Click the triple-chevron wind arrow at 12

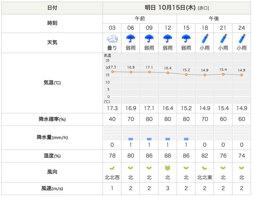[x=168, y=168]
